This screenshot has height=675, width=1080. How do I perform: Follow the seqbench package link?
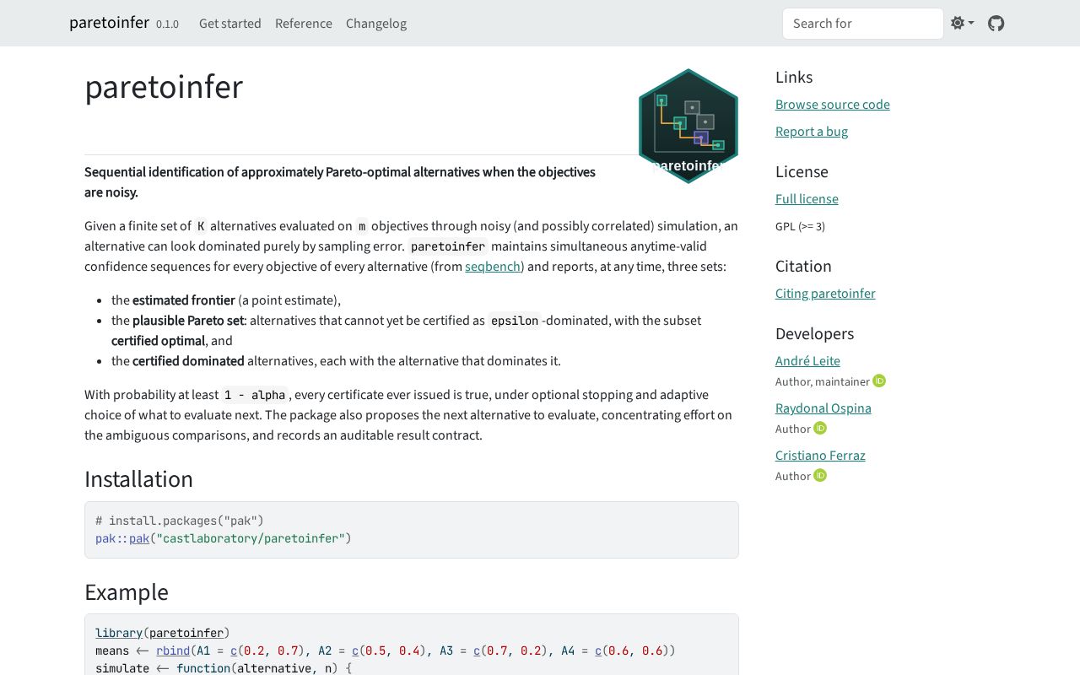point(493,267)
